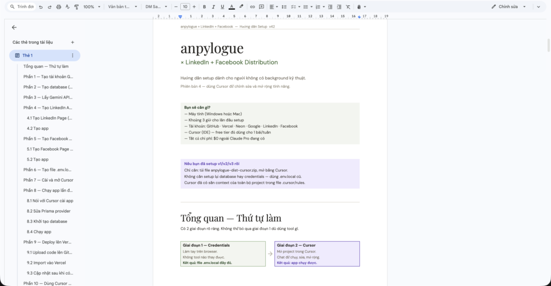Click back arrow in outline panel

14,27
